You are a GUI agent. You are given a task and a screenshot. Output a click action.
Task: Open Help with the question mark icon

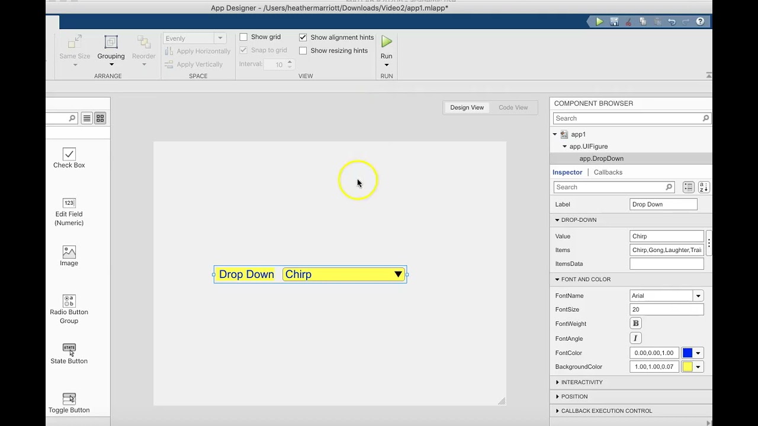700,22
